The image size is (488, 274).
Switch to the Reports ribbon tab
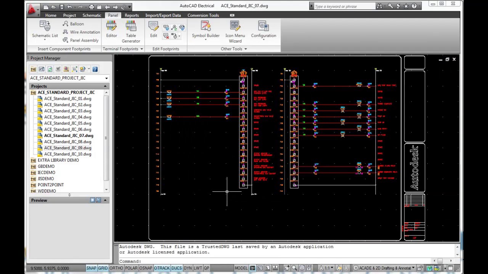click(x=132, y=15)
